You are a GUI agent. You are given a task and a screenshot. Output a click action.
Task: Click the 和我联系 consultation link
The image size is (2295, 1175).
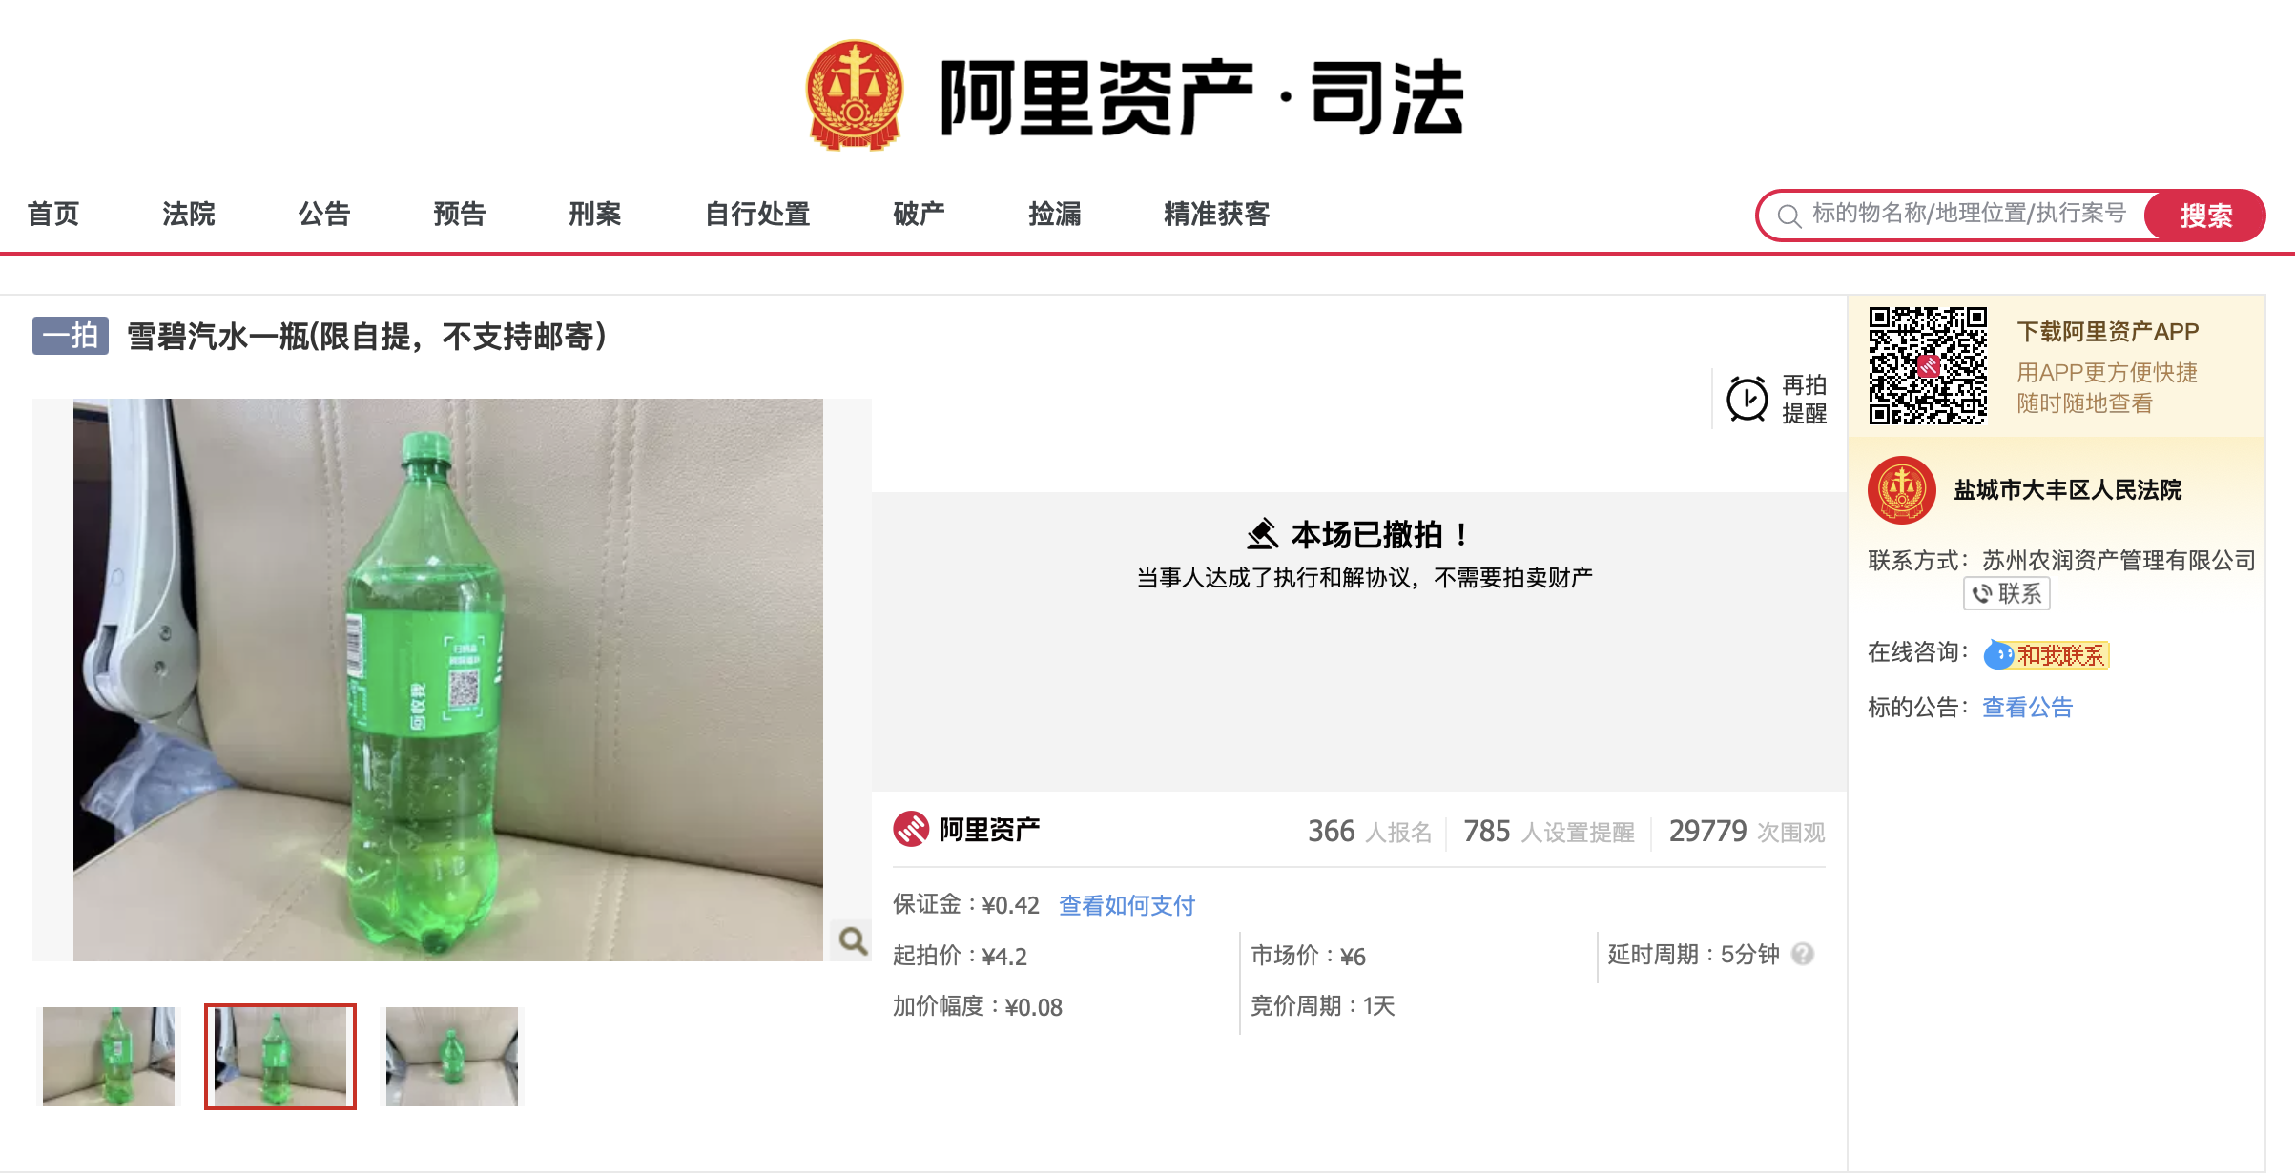click(2060, 655)
